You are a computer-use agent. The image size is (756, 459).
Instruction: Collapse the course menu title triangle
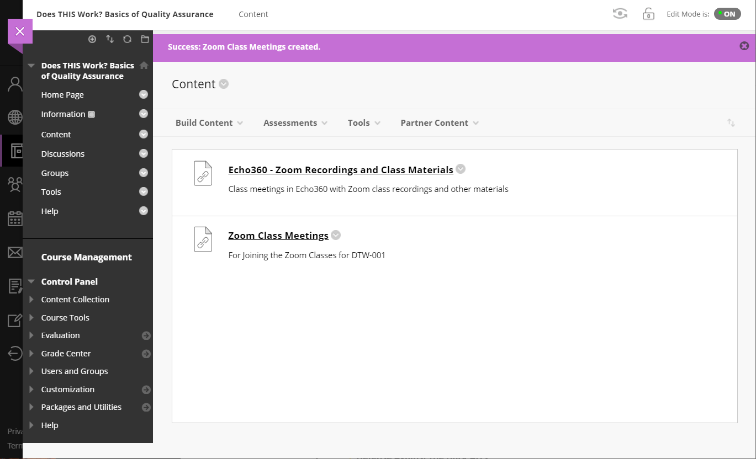[31, 65]
